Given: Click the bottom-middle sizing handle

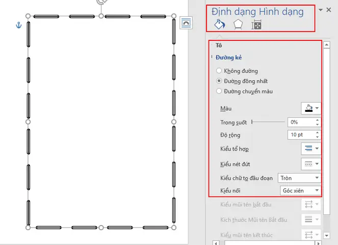Looking at the screenshot, I should click(x=101, y=228).
